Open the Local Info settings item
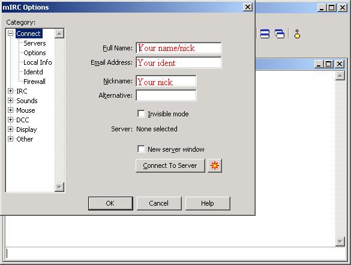Viewport: 351px width, 265px height. coord(38,62)
